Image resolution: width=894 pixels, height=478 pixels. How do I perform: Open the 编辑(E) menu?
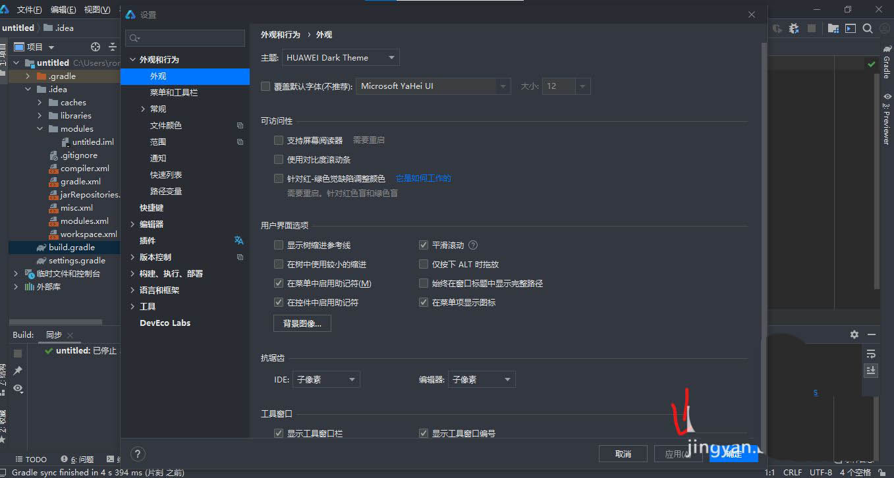[63, 9]
